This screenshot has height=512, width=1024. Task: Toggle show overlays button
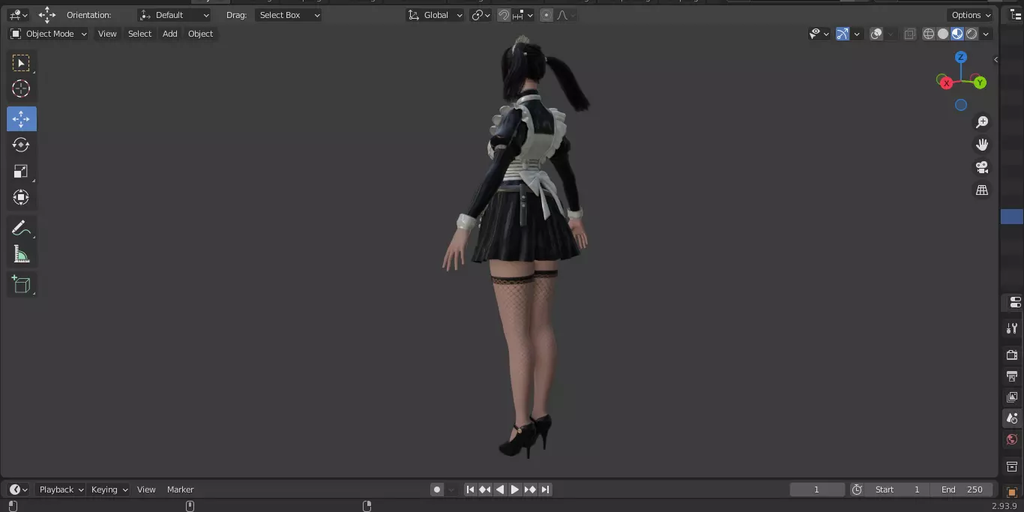click(x=876, y=34)
